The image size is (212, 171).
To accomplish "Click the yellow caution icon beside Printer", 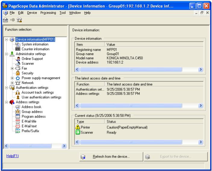I will [78, 127].
